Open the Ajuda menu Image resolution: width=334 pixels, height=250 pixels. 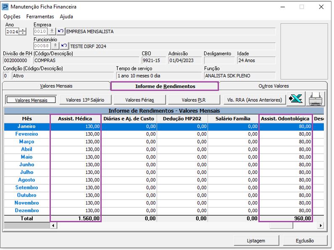click(66, 16)
